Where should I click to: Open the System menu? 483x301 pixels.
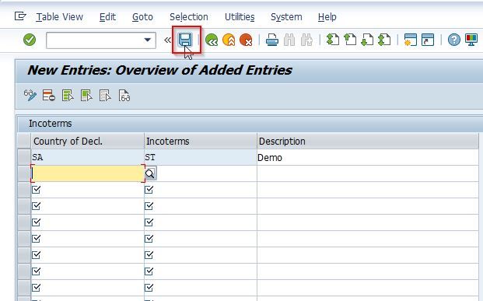coord(286,17)
